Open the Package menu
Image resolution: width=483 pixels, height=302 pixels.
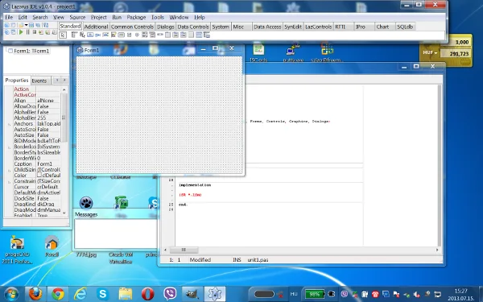[x=136, y=17]
